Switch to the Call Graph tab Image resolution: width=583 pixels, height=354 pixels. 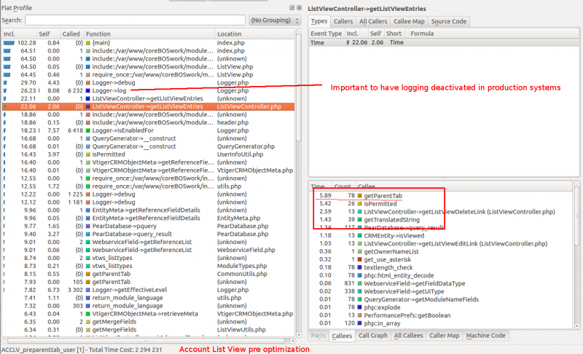tap(372, 336)
